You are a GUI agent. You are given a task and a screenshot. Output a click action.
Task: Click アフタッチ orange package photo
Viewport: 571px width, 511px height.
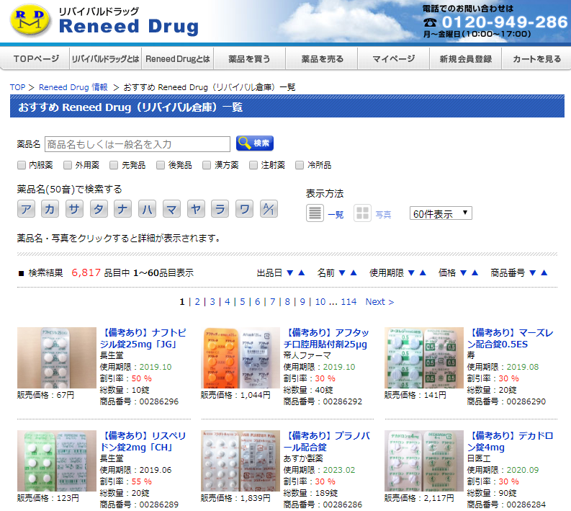240,357
